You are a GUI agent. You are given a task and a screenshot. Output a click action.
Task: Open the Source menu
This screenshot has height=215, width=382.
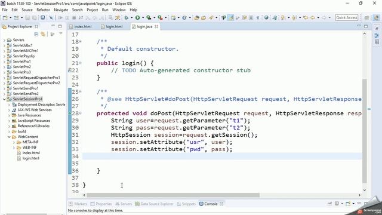click(27, 10)
